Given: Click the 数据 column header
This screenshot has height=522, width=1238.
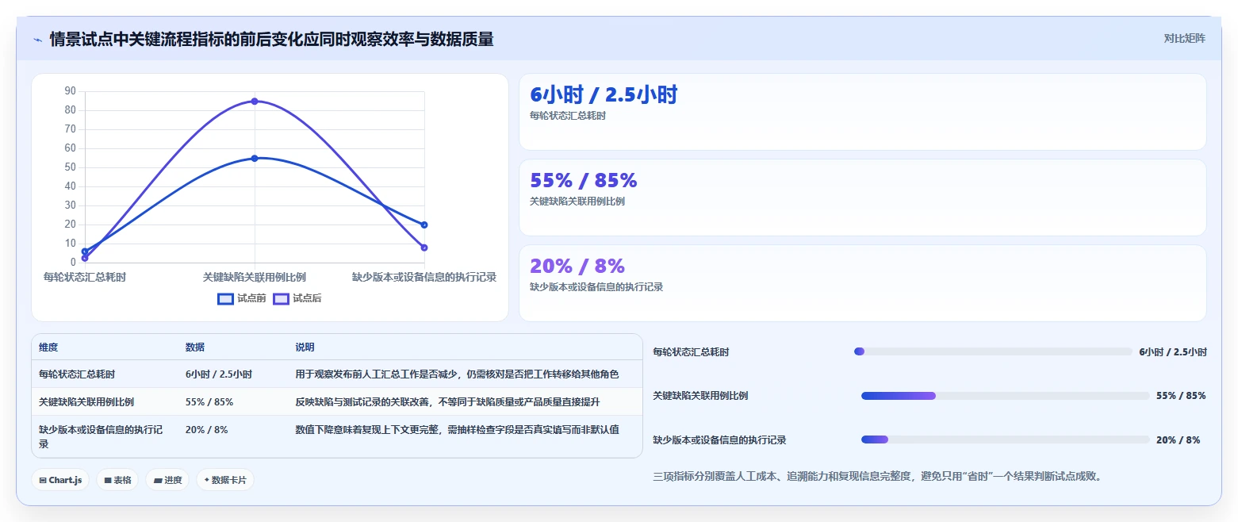Looking at the screenshot, I should tap(195, 347).
